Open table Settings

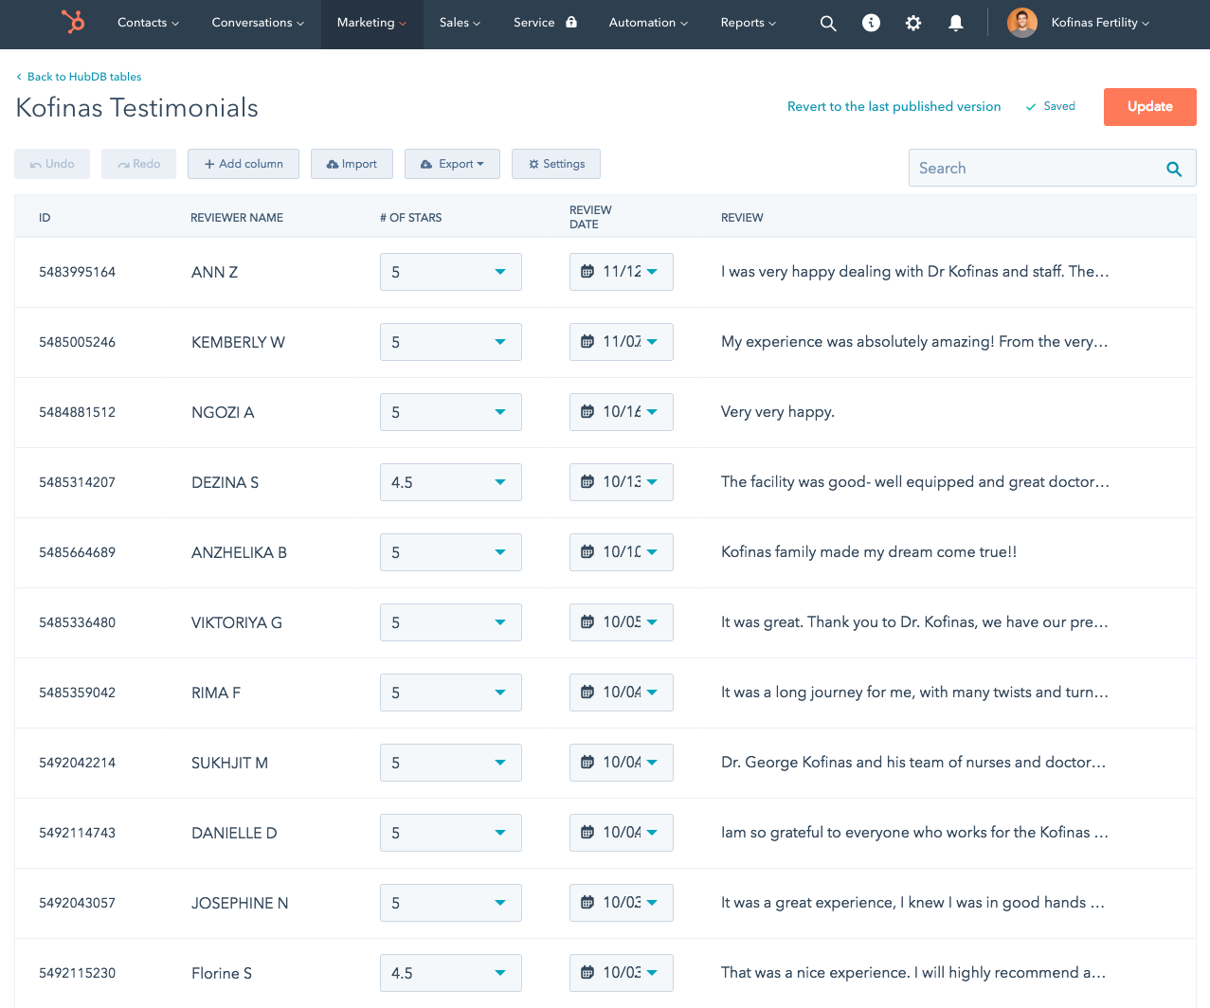(x=556, y=164)
